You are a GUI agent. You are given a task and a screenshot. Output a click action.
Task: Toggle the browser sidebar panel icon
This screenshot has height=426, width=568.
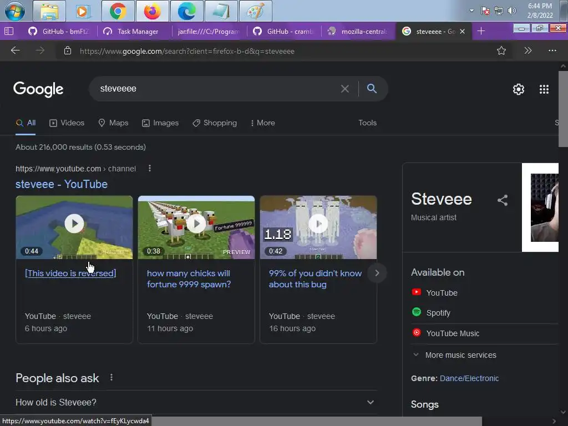tap(9, 31)
